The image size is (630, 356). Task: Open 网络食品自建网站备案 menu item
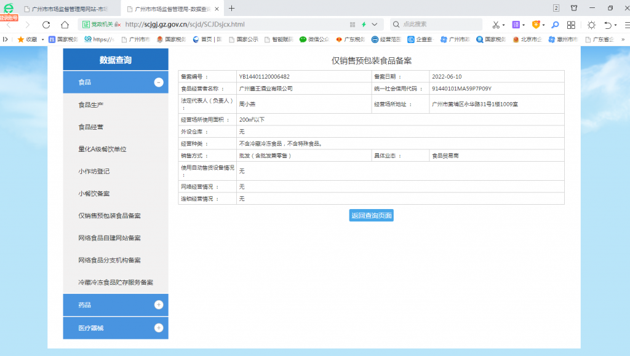click(110, 238)
